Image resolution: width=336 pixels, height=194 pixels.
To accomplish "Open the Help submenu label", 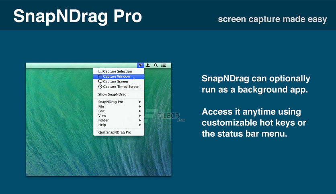I will point(102,125).
